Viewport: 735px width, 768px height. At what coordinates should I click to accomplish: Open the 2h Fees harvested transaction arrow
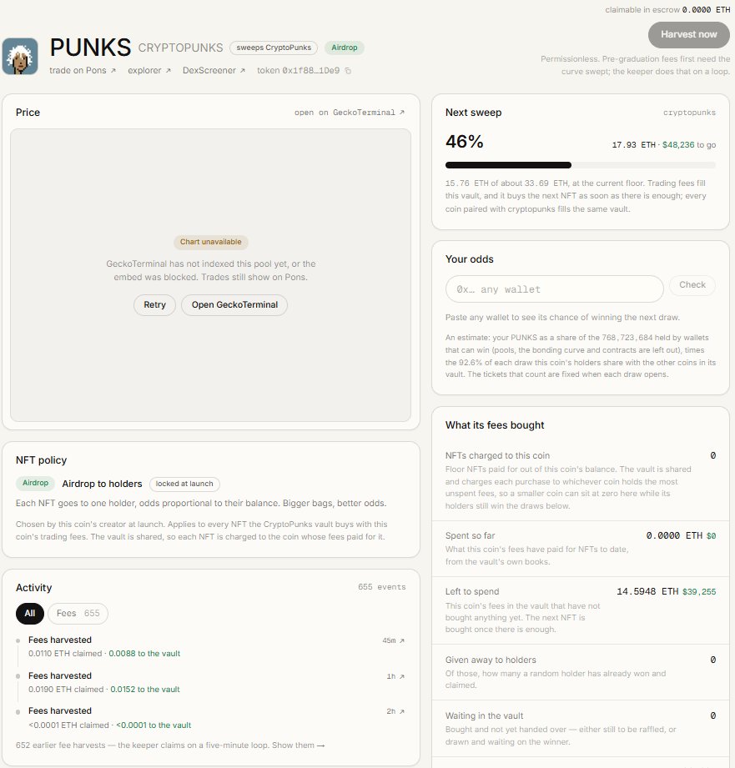pos(402,711)
